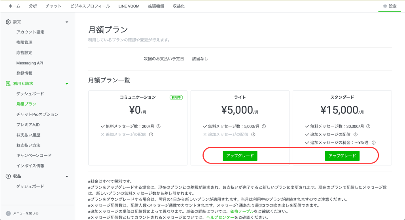
Task: Collapse the 設定 sidebar section arrow
Action: [67, 22]
